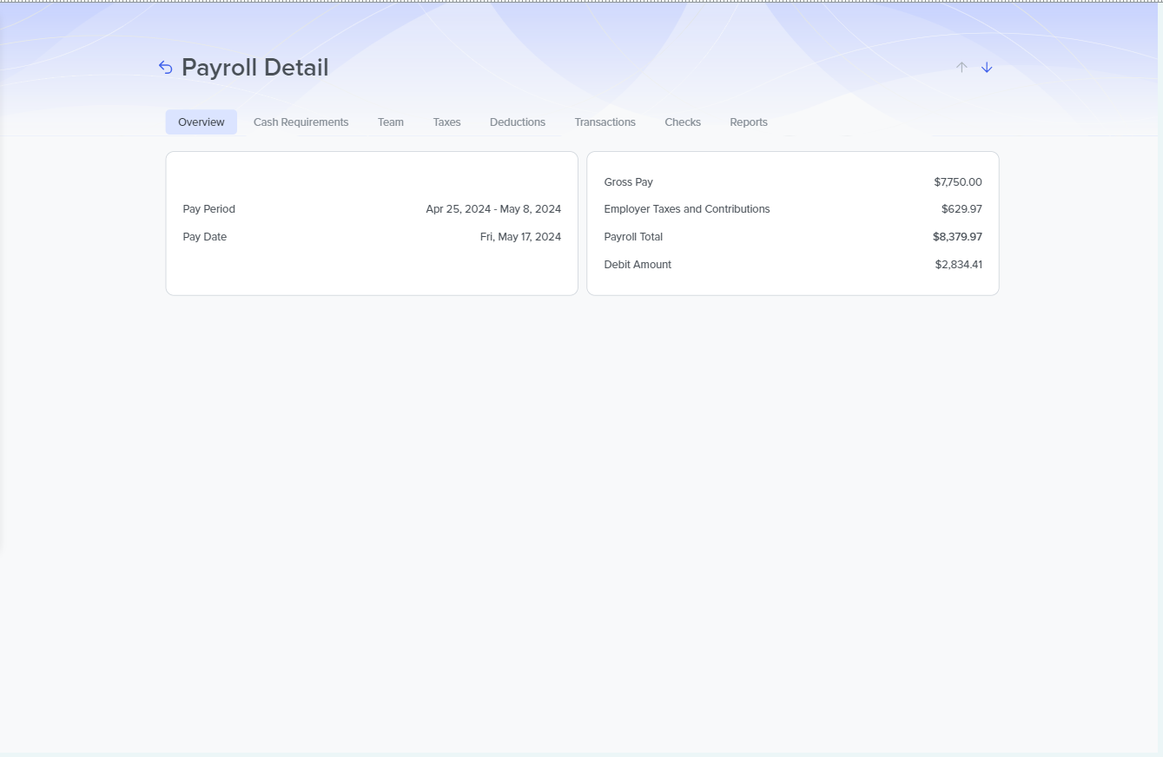View the Transactions tab

pos(605,122)
